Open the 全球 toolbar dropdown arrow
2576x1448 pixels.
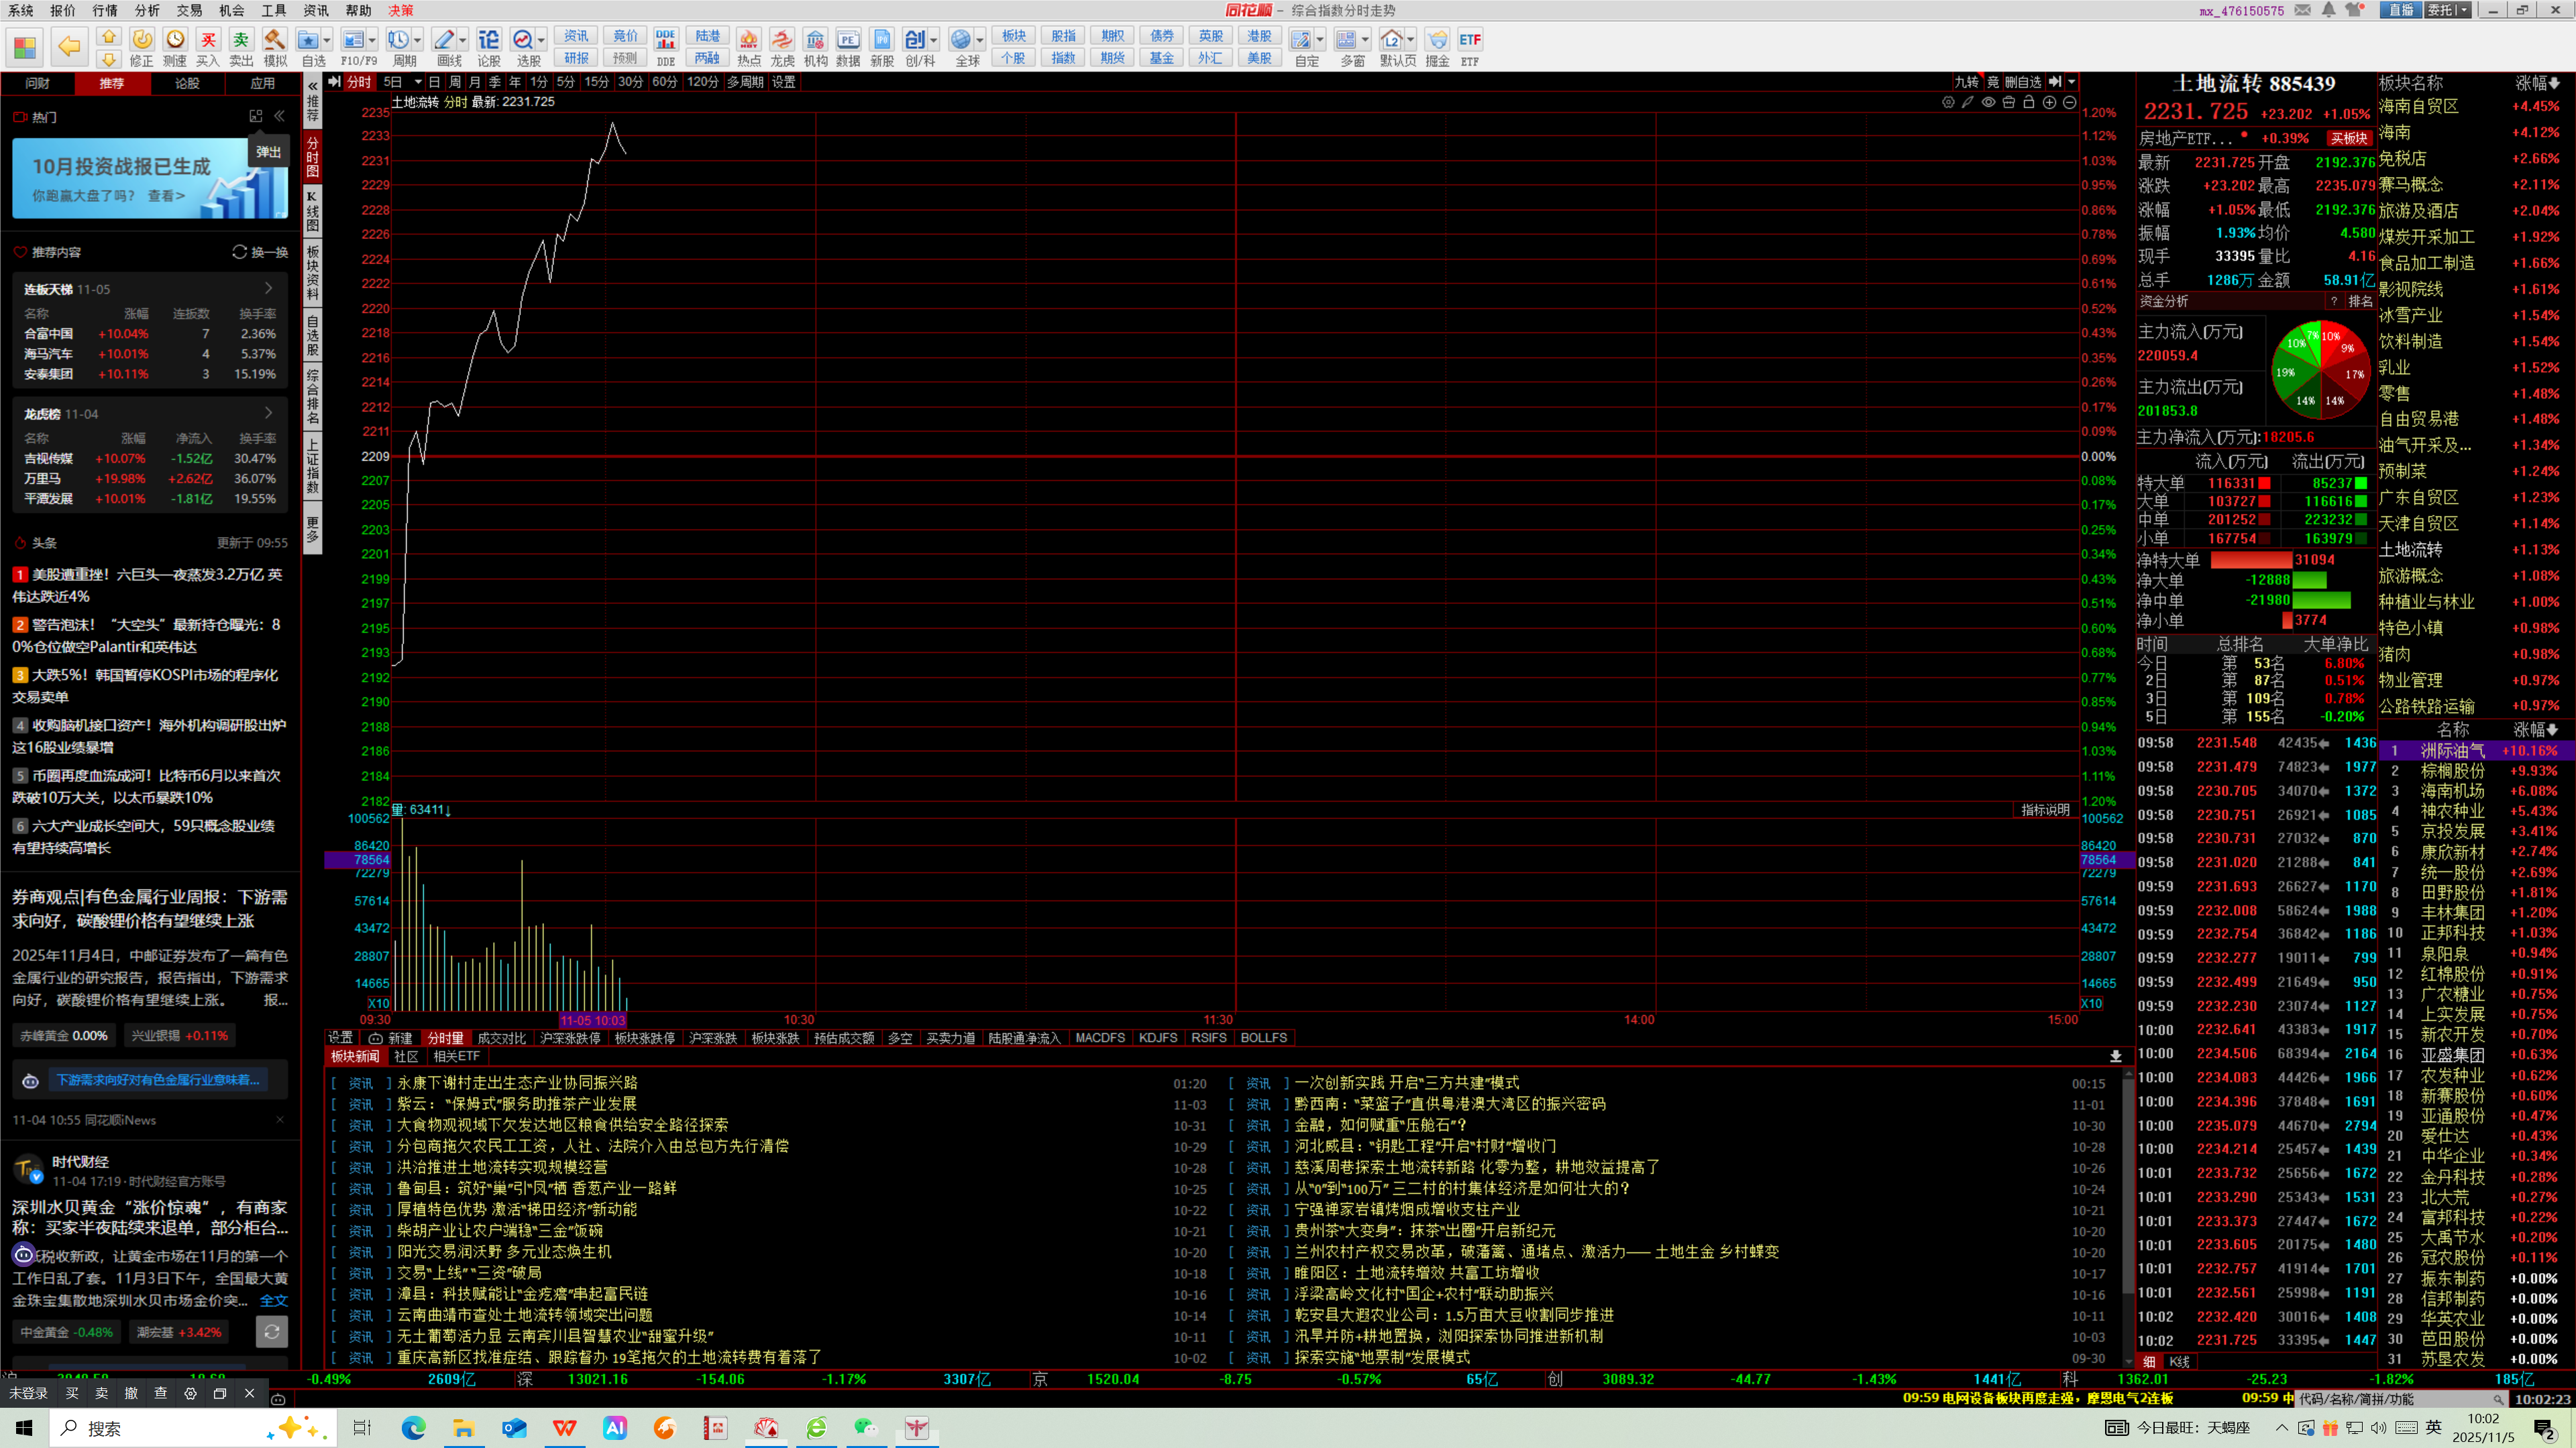click(980, 40)
